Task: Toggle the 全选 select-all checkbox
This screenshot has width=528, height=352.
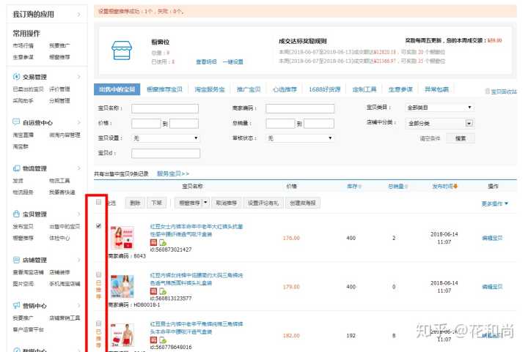Action: click(x=99, y=203)
